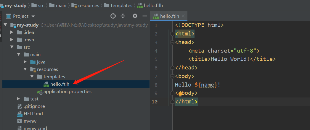The width and height of the screenshot is (310, 130).
Task: Click line number 1 in gutter
Action: (x=156, y=25)
